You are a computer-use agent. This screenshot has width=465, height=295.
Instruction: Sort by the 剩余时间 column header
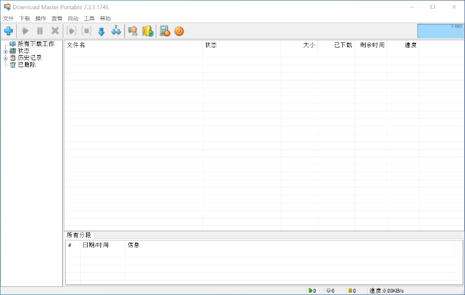coord(371,45)
